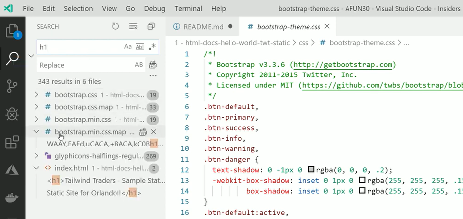Open the Go menu
Image resolution: width=463 pixels, height=219 pixels.
[x=130, y=9]
